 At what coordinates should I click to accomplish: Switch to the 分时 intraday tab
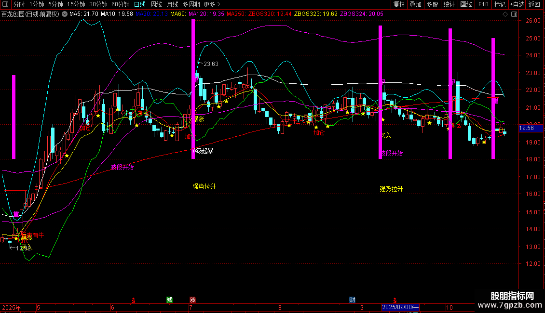pos(19,4)
